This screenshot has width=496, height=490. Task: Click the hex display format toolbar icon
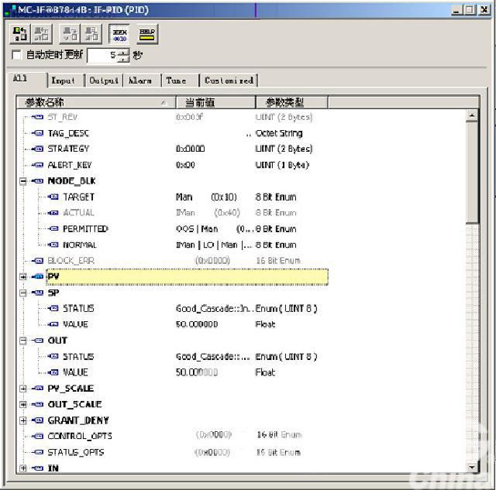(120, 34)
